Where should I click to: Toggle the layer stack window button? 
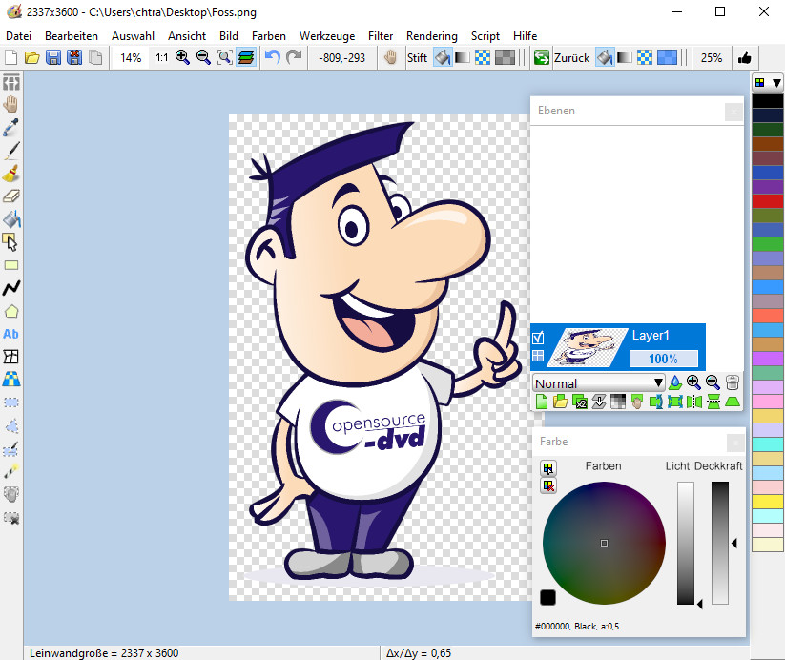247,58
